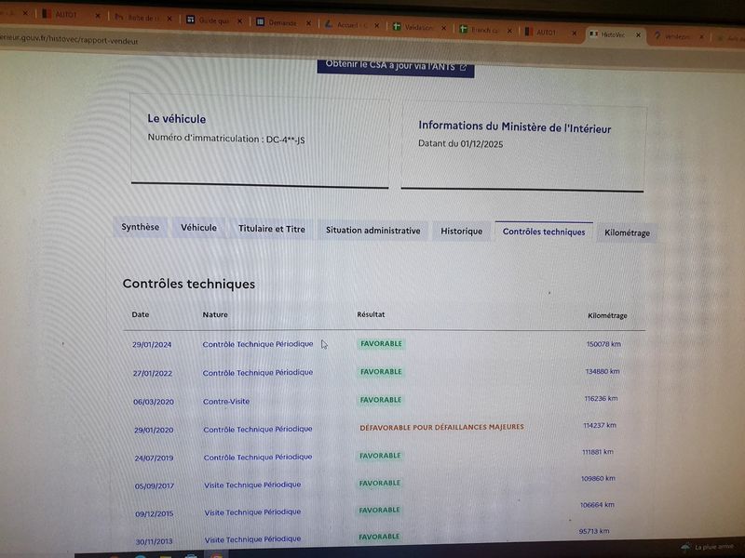Switch to the Accueil browser tab
Viewport: 745px width, 558px height.
(352, 25)
